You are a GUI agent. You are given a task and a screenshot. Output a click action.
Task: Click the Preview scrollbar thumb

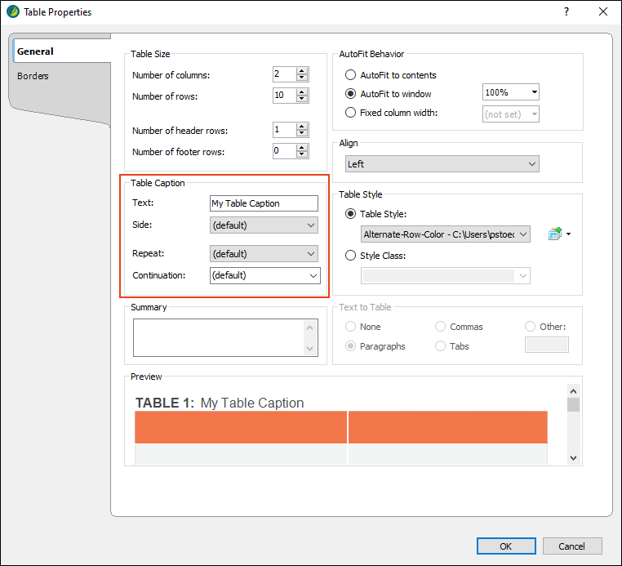573,405
